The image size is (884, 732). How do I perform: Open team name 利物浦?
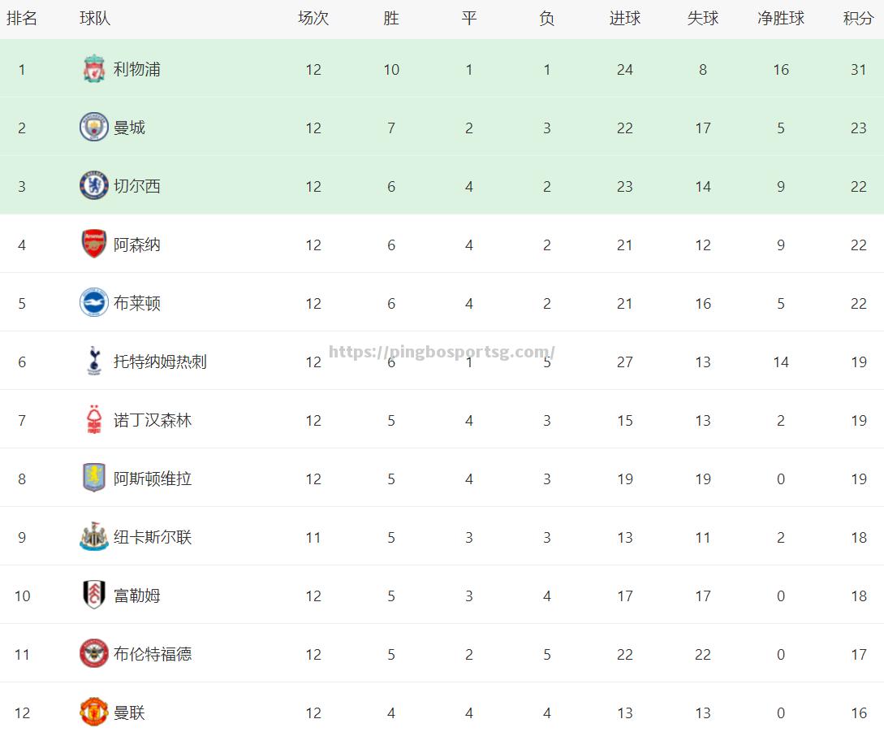point(137,69)
